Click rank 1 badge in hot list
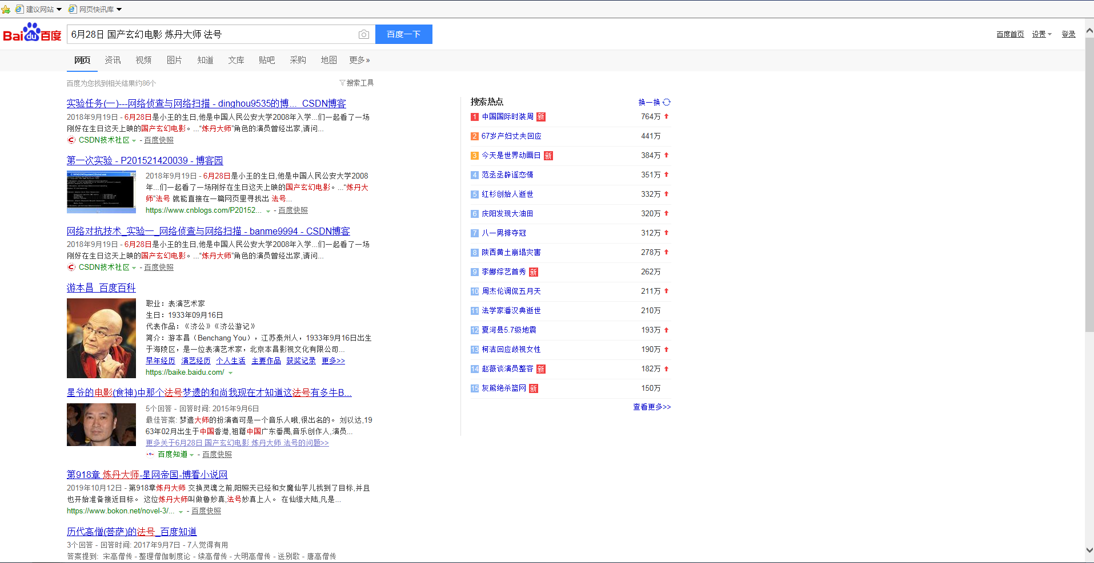Viewport: 1094px width, 563px height. 474,117
